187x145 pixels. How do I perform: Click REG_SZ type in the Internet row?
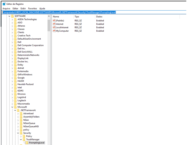tap(78, 24)
